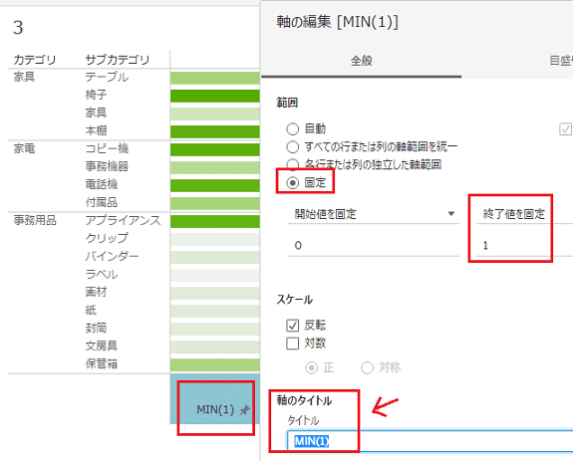
Task: Select the 椅子 subcategory row
Action: pos(96,95)
